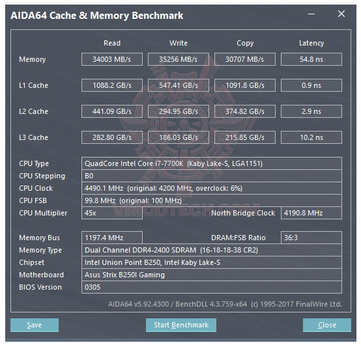
Task: Click the North Bridge Clock label
Action: [243, 213]
